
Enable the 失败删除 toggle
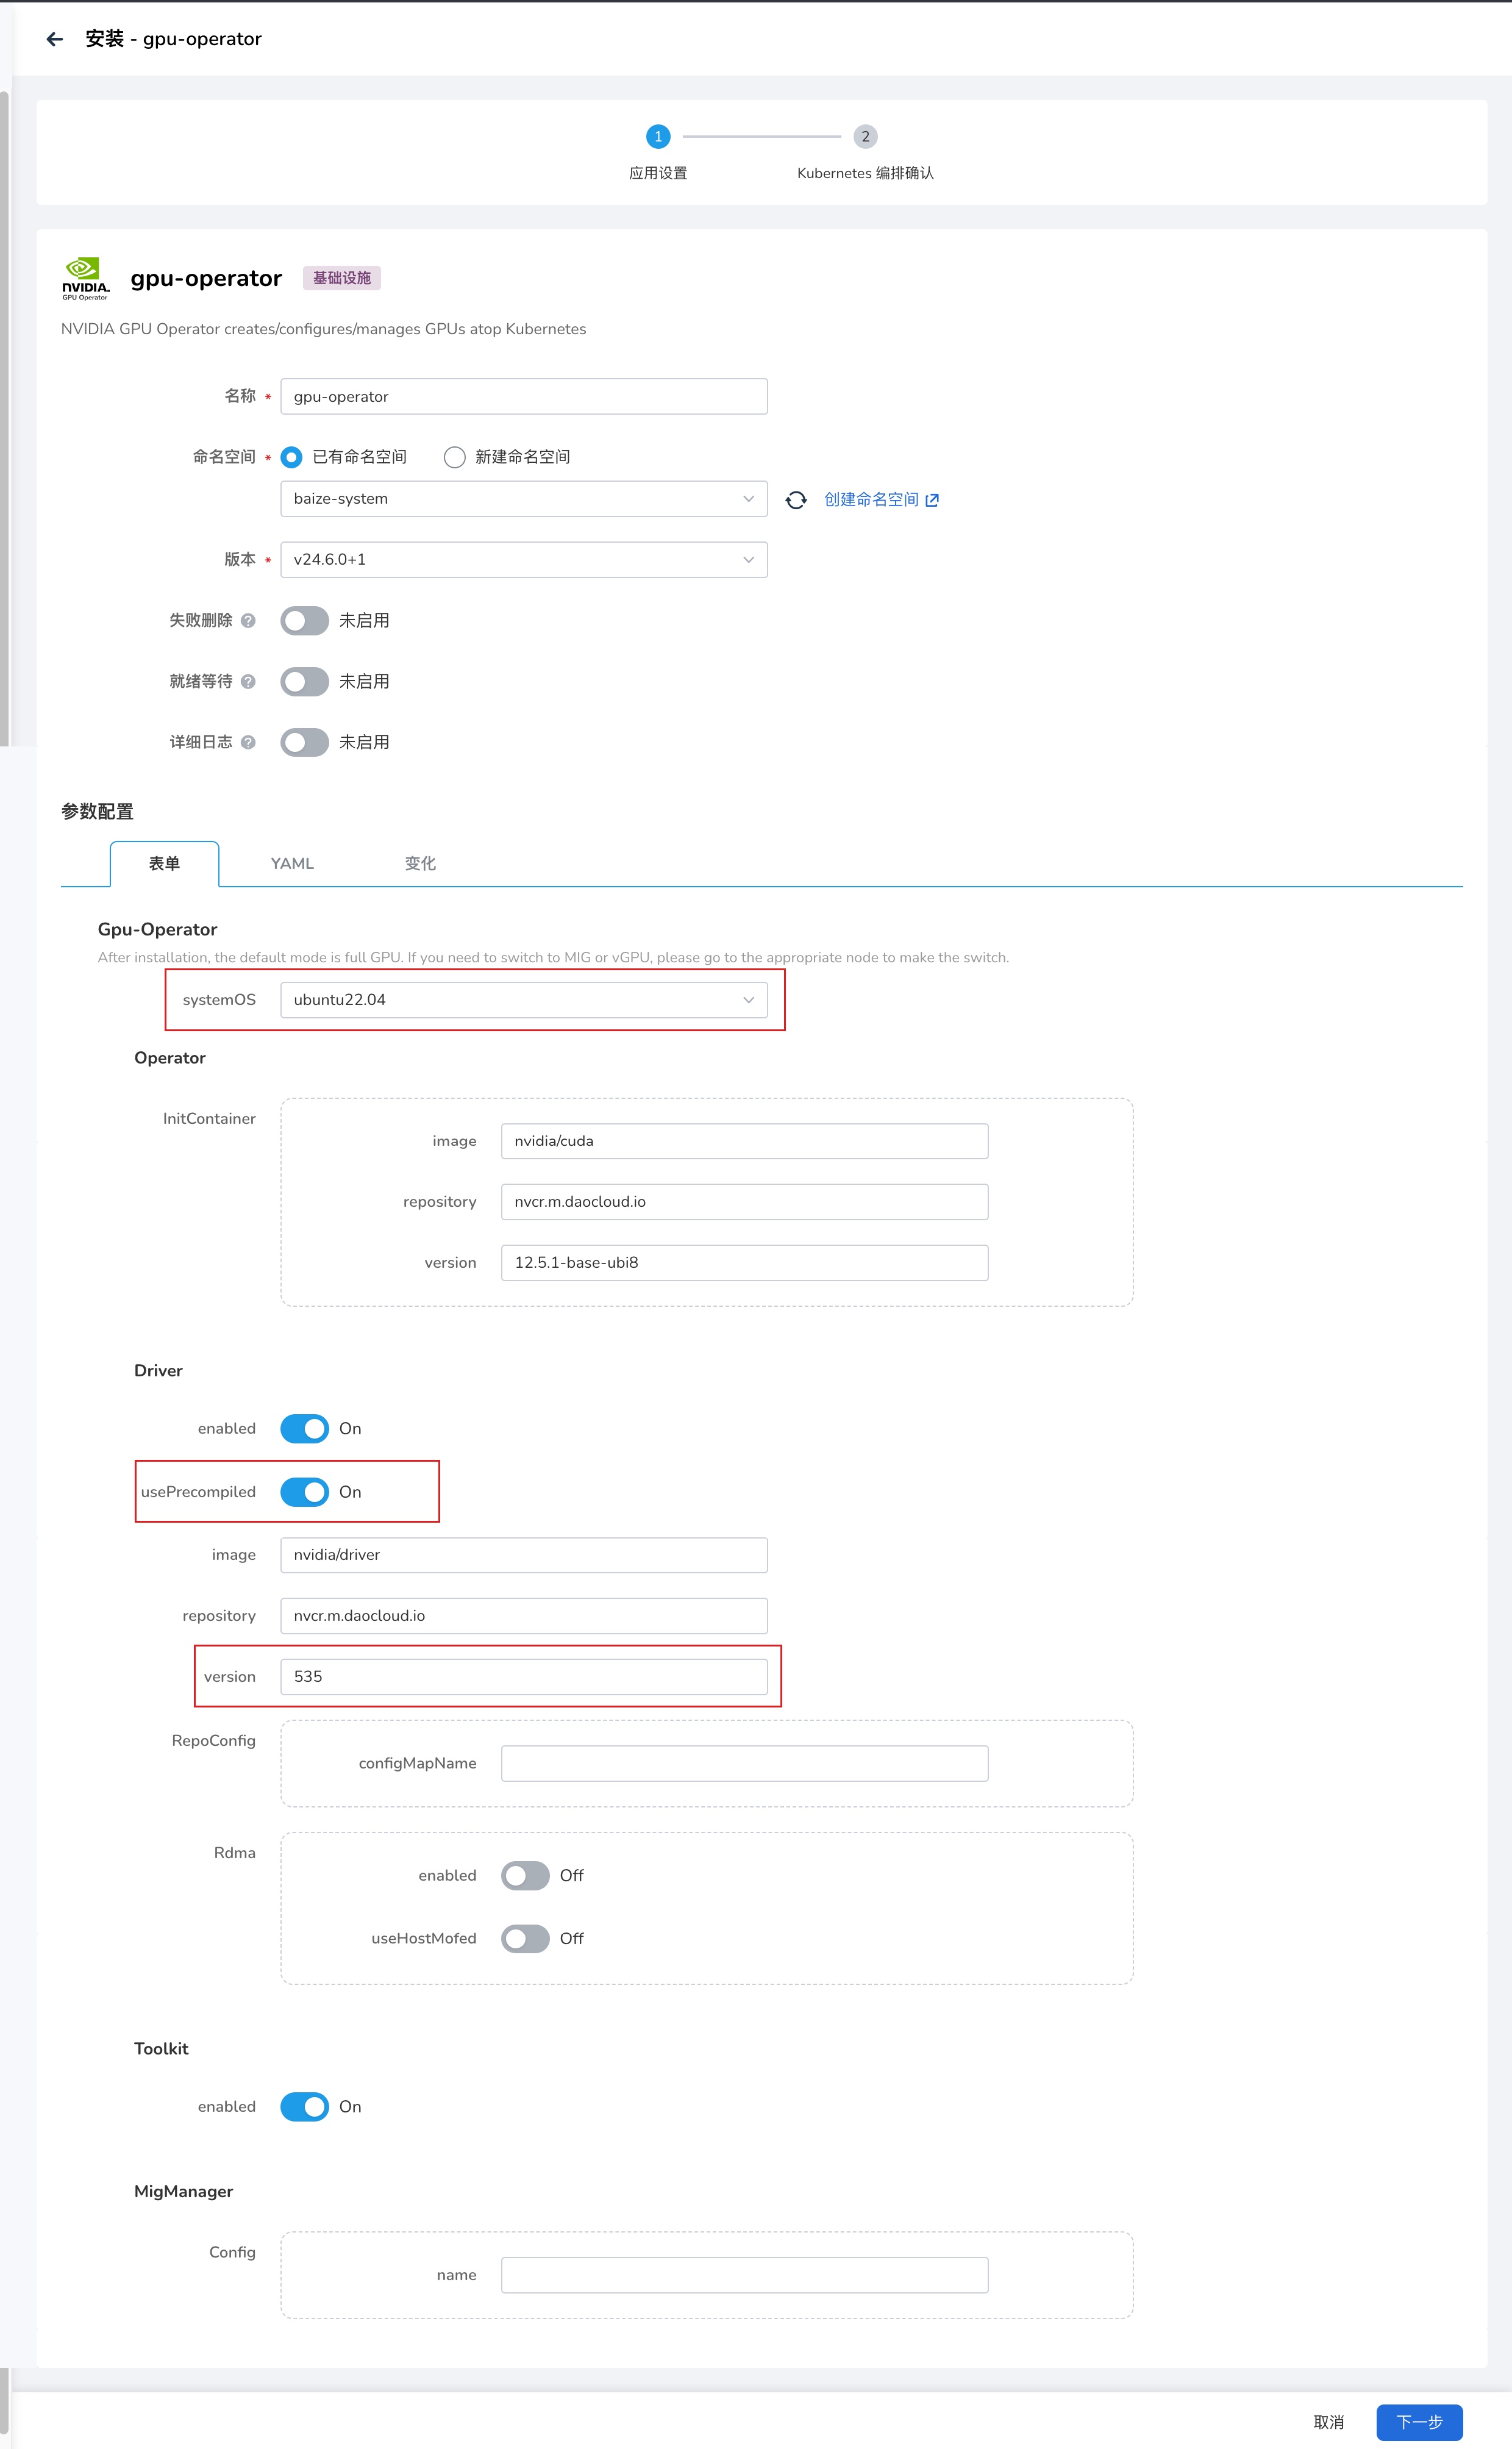[x=305, y=621]
